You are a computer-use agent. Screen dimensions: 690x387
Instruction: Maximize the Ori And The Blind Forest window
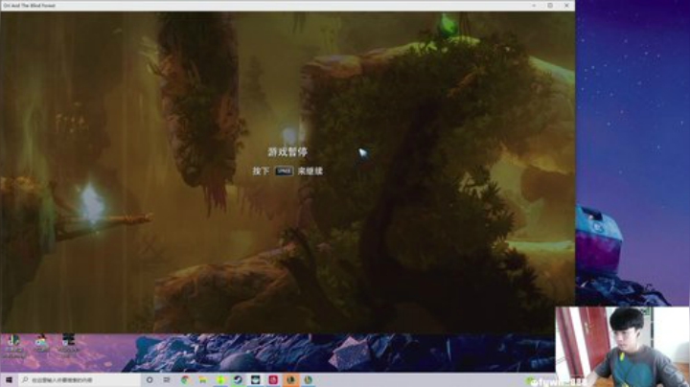(x=550, y=6)
